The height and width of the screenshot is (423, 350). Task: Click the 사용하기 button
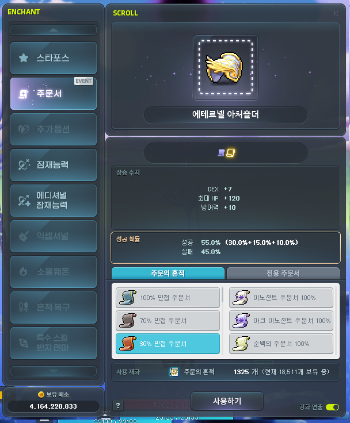(x=227, y=401)
